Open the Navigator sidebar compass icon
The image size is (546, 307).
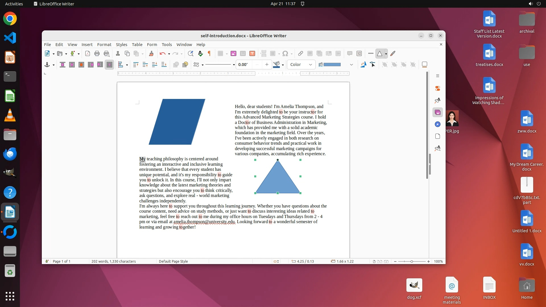pyautogui.click(x=438, y=124)
